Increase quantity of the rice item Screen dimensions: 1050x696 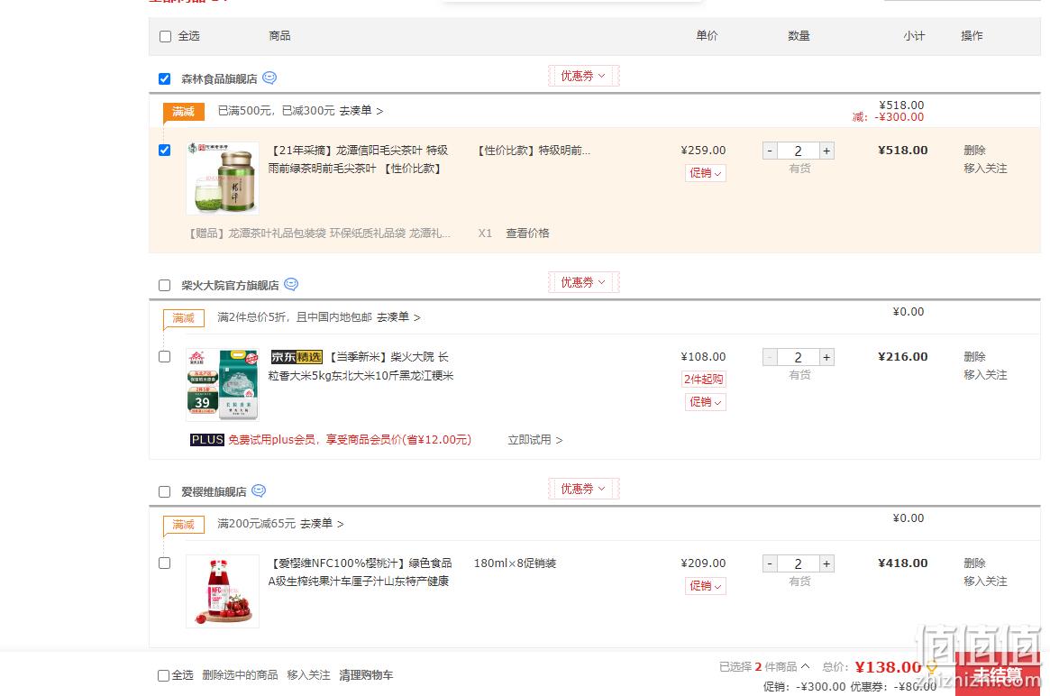pos(826,357)
